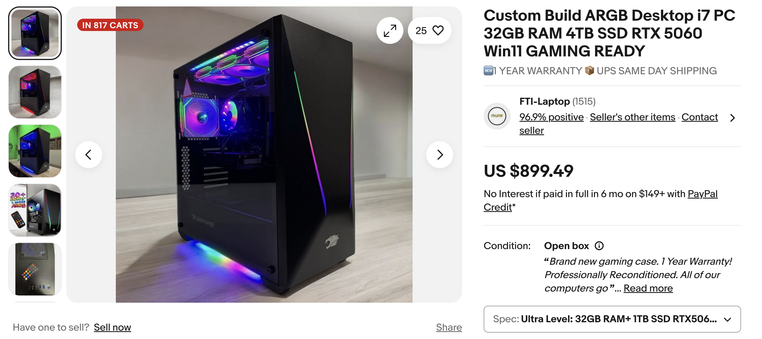This screenshot has width=762, height=339.
Task: View Seller's other items
Action: [x=632, y=117]
